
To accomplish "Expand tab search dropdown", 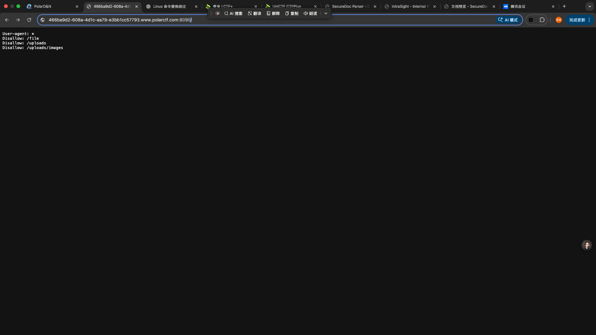I will click(589, 6).
